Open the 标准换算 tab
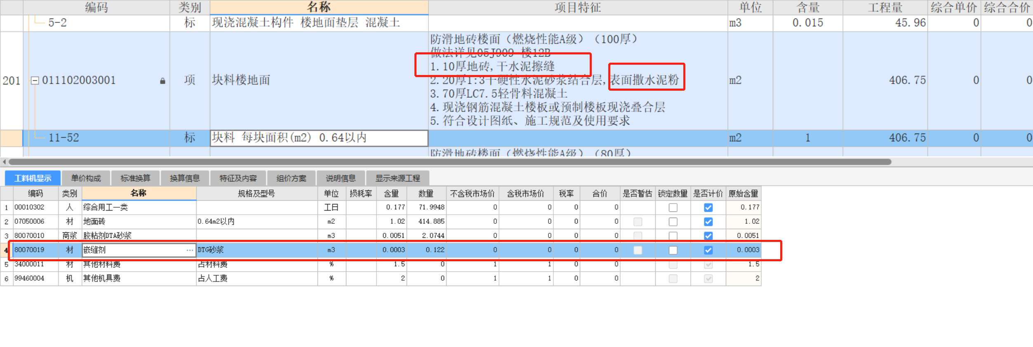 [x=135, y=178]
